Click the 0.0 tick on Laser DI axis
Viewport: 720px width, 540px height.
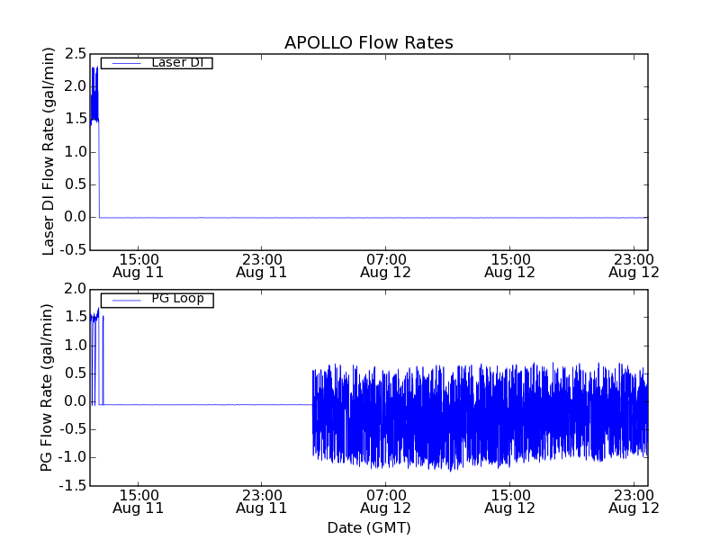(76, 217)
